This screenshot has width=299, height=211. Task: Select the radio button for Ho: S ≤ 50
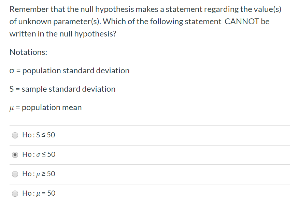(x=15, y=135)
